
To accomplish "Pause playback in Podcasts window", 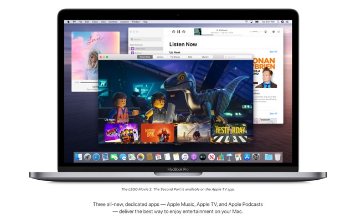I will click(178, 32).
